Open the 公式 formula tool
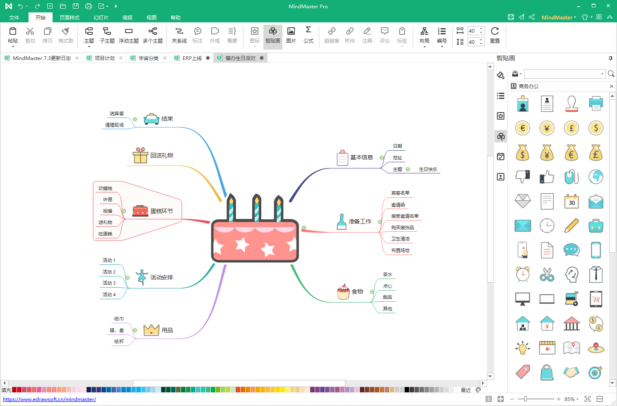617x406 pixels. pyautogui.click(x=308, y=36)
